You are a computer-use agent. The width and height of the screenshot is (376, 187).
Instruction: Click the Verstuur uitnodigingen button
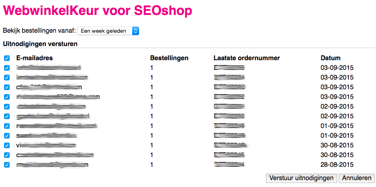point(302,178)
